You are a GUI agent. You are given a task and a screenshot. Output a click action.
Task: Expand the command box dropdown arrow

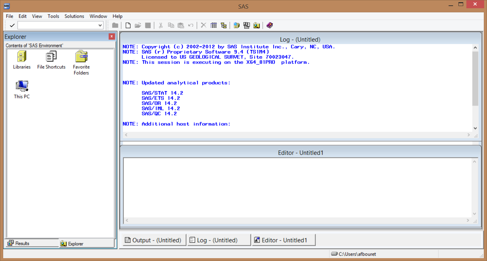[100, 25]
